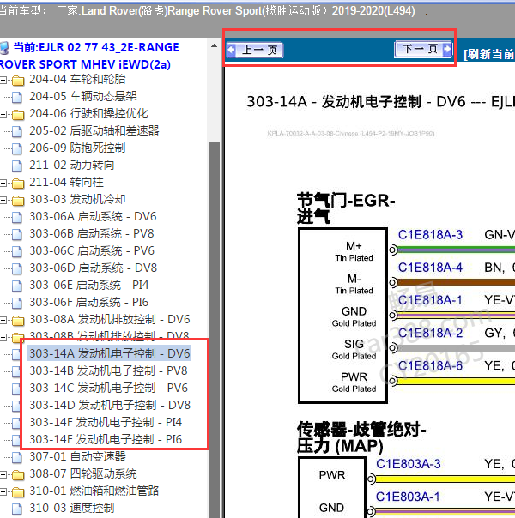Click folder icon of 204-06 行驶和操控优化
The image size is (515, 518).
18,115
